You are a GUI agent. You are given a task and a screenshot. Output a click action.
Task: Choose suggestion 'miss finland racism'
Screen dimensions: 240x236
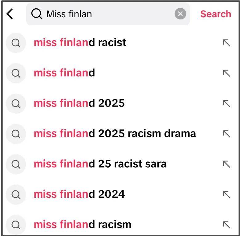tap(82, 224)
